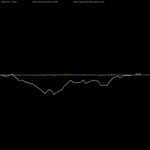Click the lowest trough of the force index line
The width and height of the screenshot is (150, 150).
coord(54,94)
